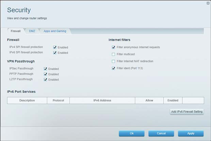Switch to the Firewall tab
This screenshot has height=141, width=211.
[x=16, y=31]
